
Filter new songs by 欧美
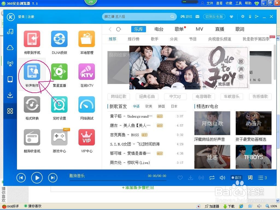(149, 106)
